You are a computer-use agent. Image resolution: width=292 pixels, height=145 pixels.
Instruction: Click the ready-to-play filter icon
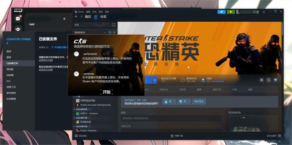pyautogui.click(x=114, y=32)
